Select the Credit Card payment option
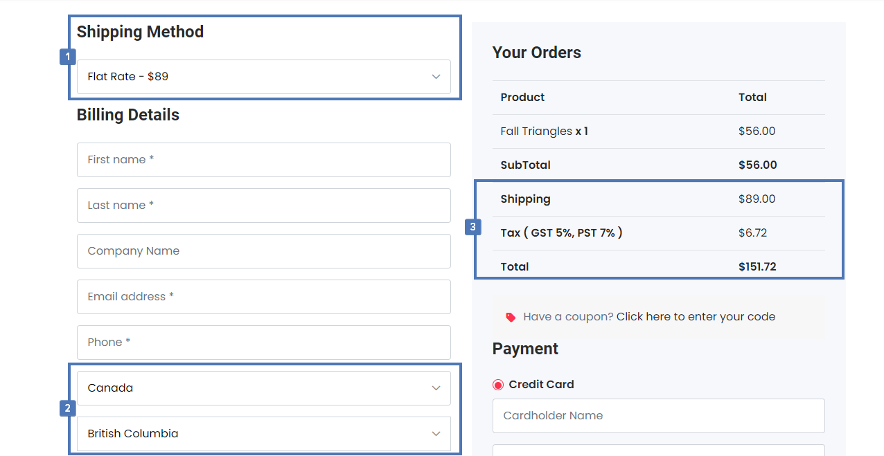The height and width of the screenshot is (456, 884). (x=497, y=384)
